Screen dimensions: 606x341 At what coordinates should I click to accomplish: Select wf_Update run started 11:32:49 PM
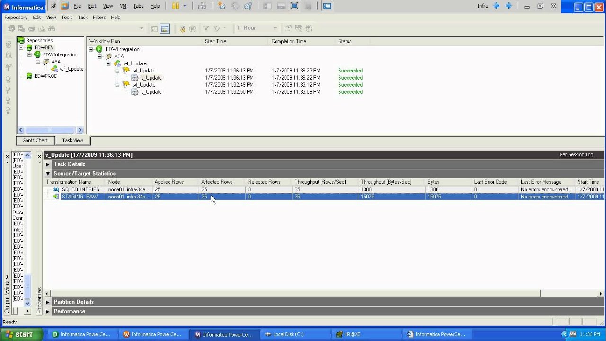pos(144,85)
